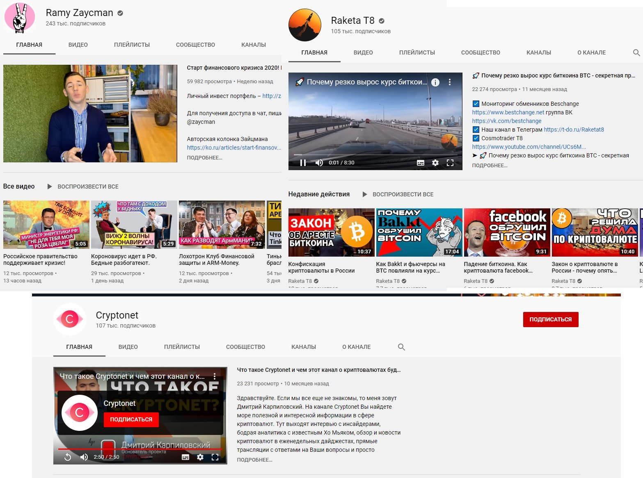The height and width of the screenshot is (478, 643).
Task: Open ПЛЕЙЛИСТЫ tab on Cryptonet channel
Action: [182, 347]
